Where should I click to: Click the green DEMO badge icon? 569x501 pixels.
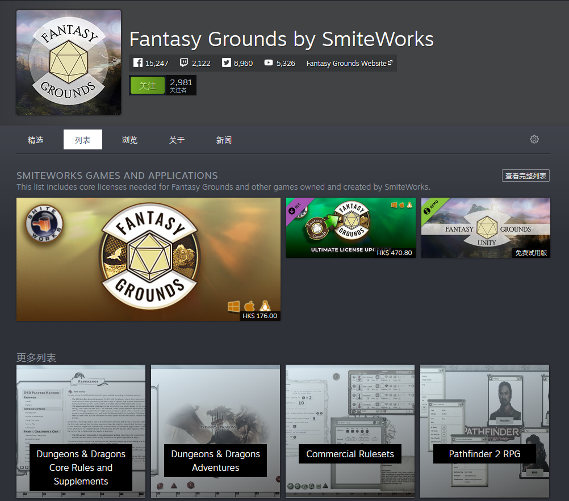pyautogui.click(x=430, y=207)
